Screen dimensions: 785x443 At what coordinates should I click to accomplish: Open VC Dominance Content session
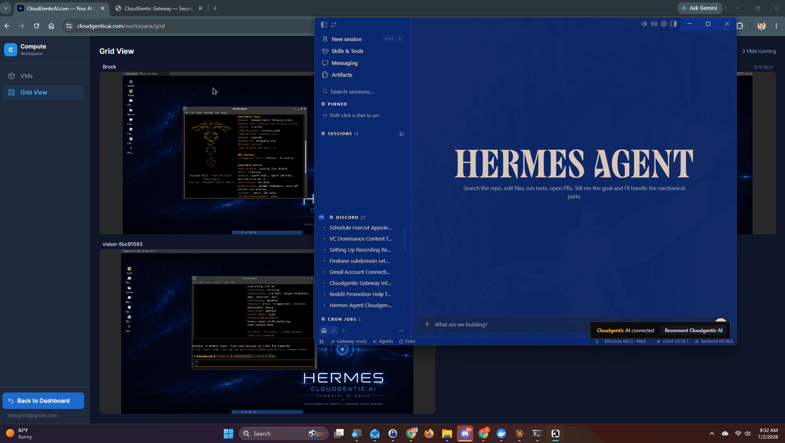pos(360,239)
